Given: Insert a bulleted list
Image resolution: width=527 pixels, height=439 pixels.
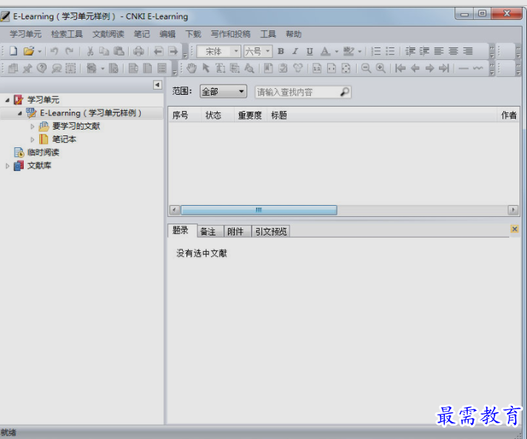Looking at the screenshot, I should pos(390,51).
